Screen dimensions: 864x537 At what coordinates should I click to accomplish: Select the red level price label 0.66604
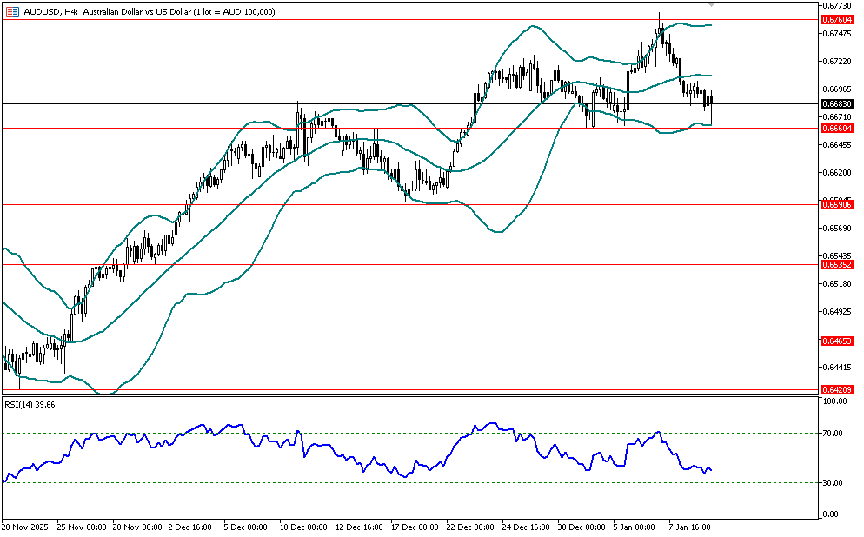(835, 128)
